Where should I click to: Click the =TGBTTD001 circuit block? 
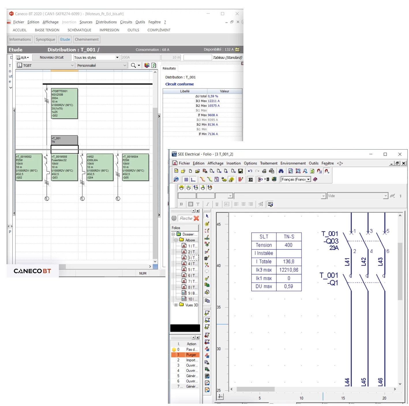tap(64, 103)
